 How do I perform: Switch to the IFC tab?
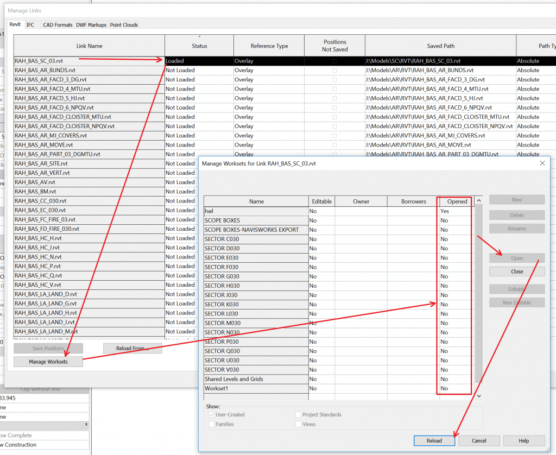pyautogui.click(x=30, y=24)
